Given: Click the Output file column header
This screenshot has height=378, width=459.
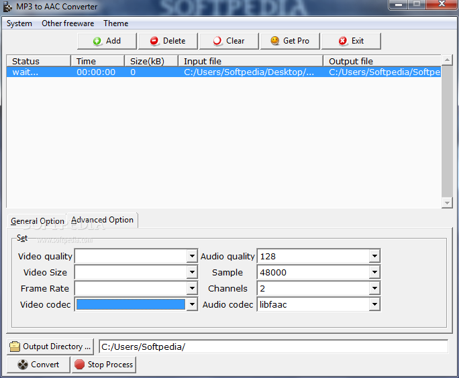Looking at the screenshot, I should (382, 61).
